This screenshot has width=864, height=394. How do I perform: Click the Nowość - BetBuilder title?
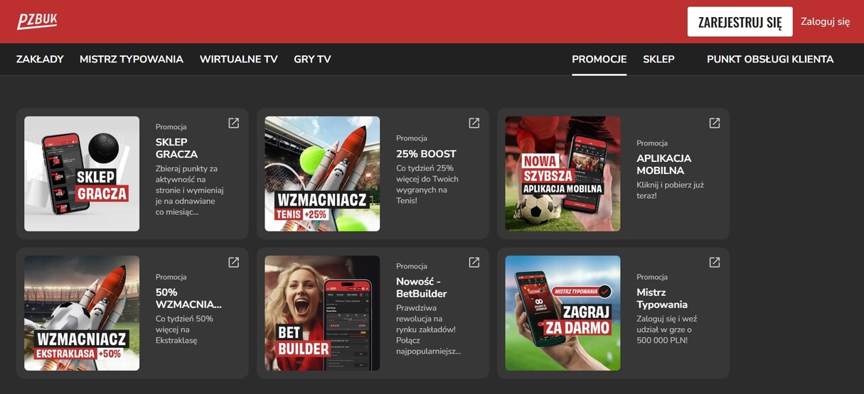click(x=422, y=288)
